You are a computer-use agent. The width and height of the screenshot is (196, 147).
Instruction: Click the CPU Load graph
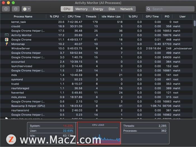pos(99,134)
